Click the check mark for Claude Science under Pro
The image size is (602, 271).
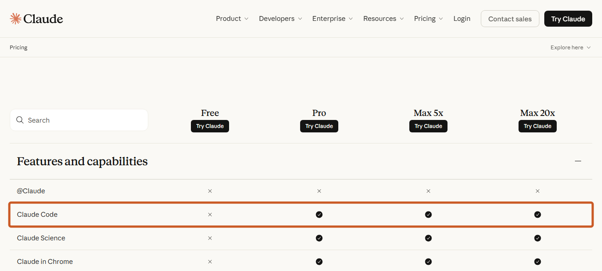[x=319, y=238]
